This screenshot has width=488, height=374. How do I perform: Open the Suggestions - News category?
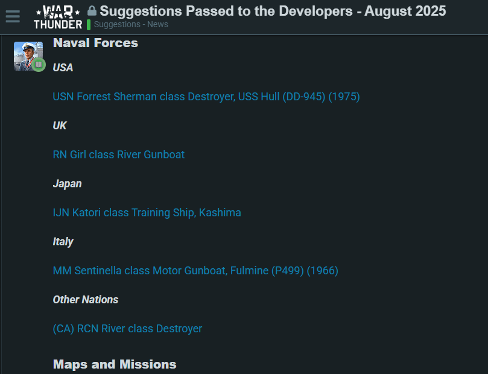pyautogui.click(x=130, y=24)
